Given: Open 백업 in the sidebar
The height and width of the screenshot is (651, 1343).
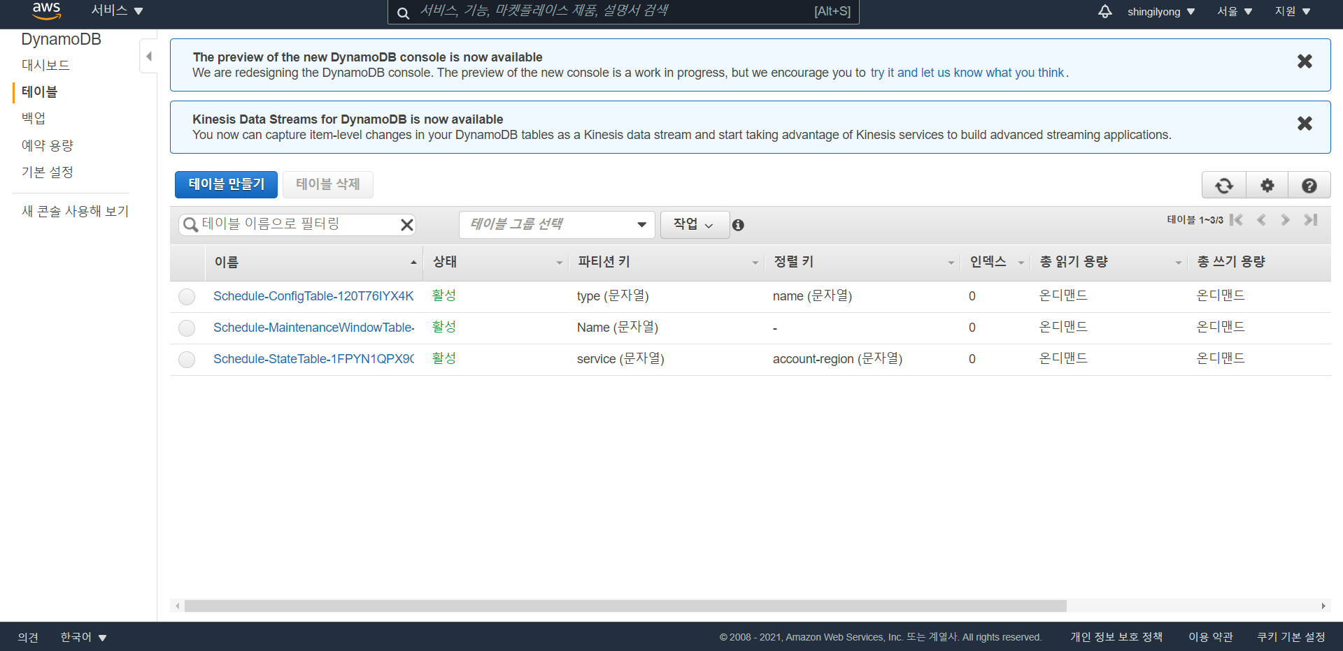Looking at the screenshot, I should pyautogui.click(x=34, y=118).
